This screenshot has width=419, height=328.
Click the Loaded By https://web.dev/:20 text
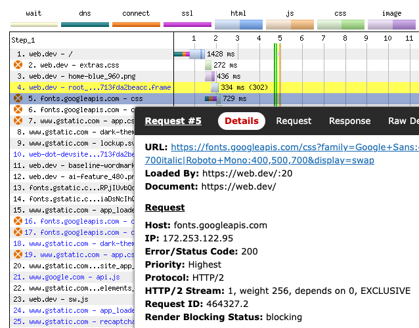219,173
